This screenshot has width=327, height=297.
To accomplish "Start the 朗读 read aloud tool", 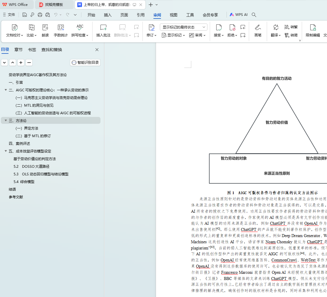I will coord(45,31).
